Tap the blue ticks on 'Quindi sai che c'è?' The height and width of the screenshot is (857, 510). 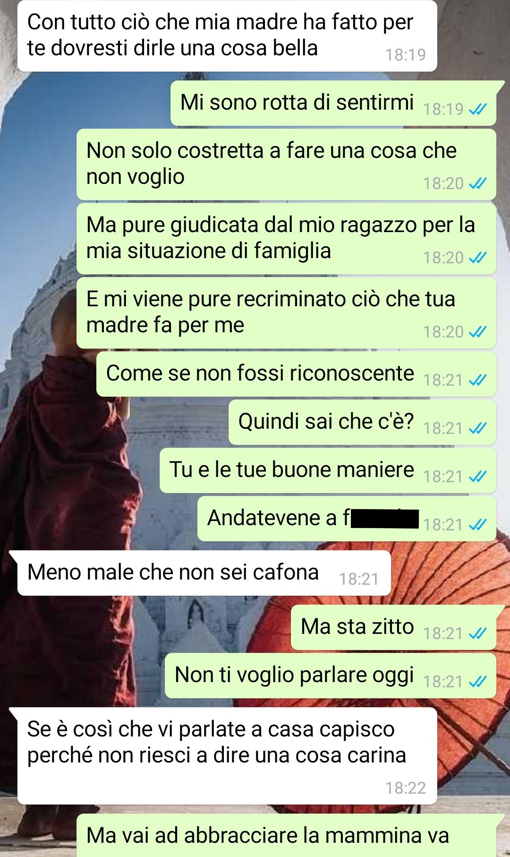click(x=477, y=428)
